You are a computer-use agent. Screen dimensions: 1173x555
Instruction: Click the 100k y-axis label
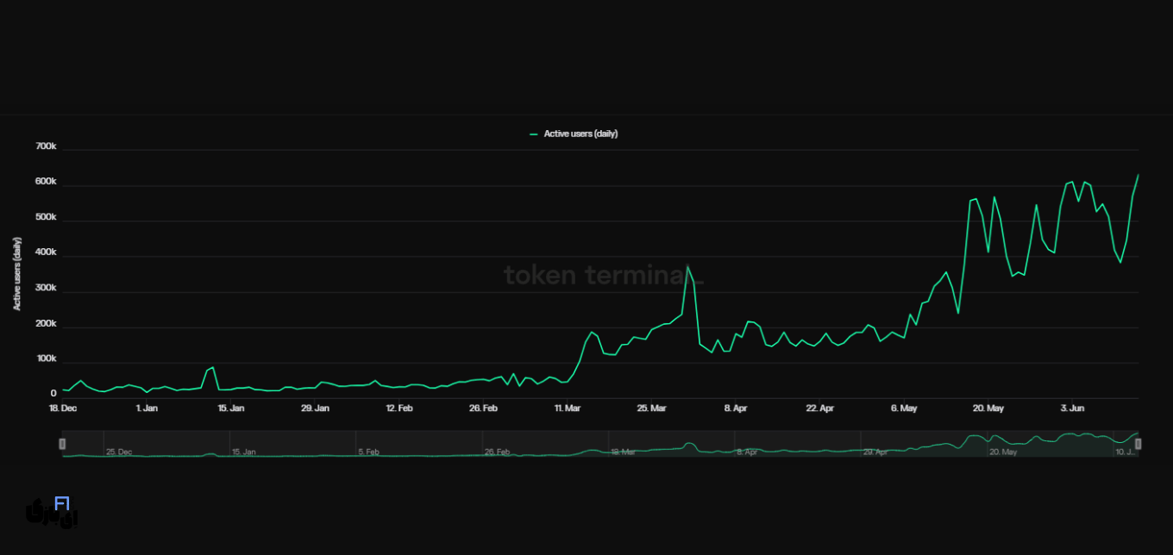click(47, 359)
